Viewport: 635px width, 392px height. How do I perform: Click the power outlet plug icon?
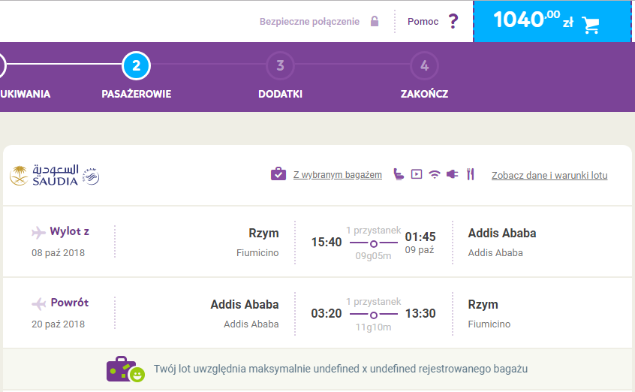coord(453,174)
